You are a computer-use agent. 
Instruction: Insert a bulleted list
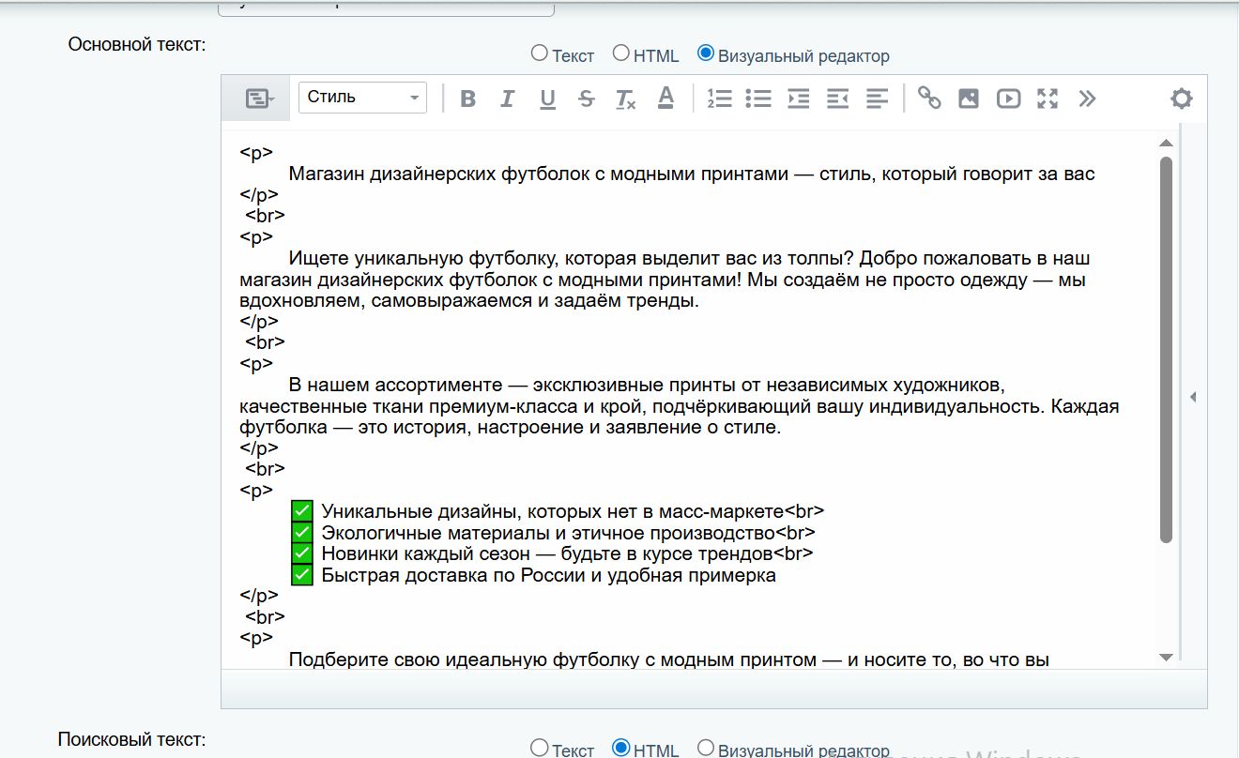coord(759,98)
